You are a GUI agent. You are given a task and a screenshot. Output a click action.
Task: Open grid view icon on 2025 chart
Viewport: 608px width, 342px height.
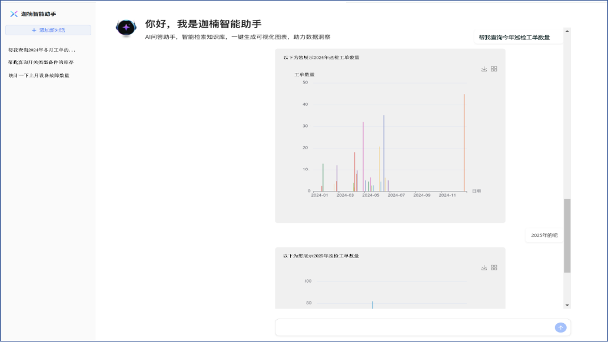coord(494,267)
